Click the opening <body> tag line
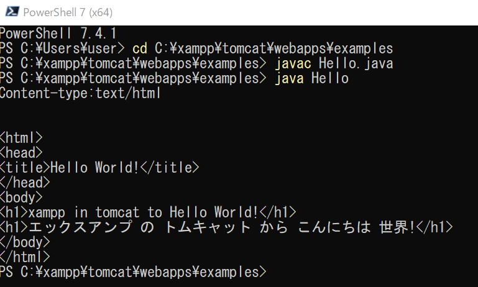Viewport: 478px width, 287px height. click(x=22, y=198)
